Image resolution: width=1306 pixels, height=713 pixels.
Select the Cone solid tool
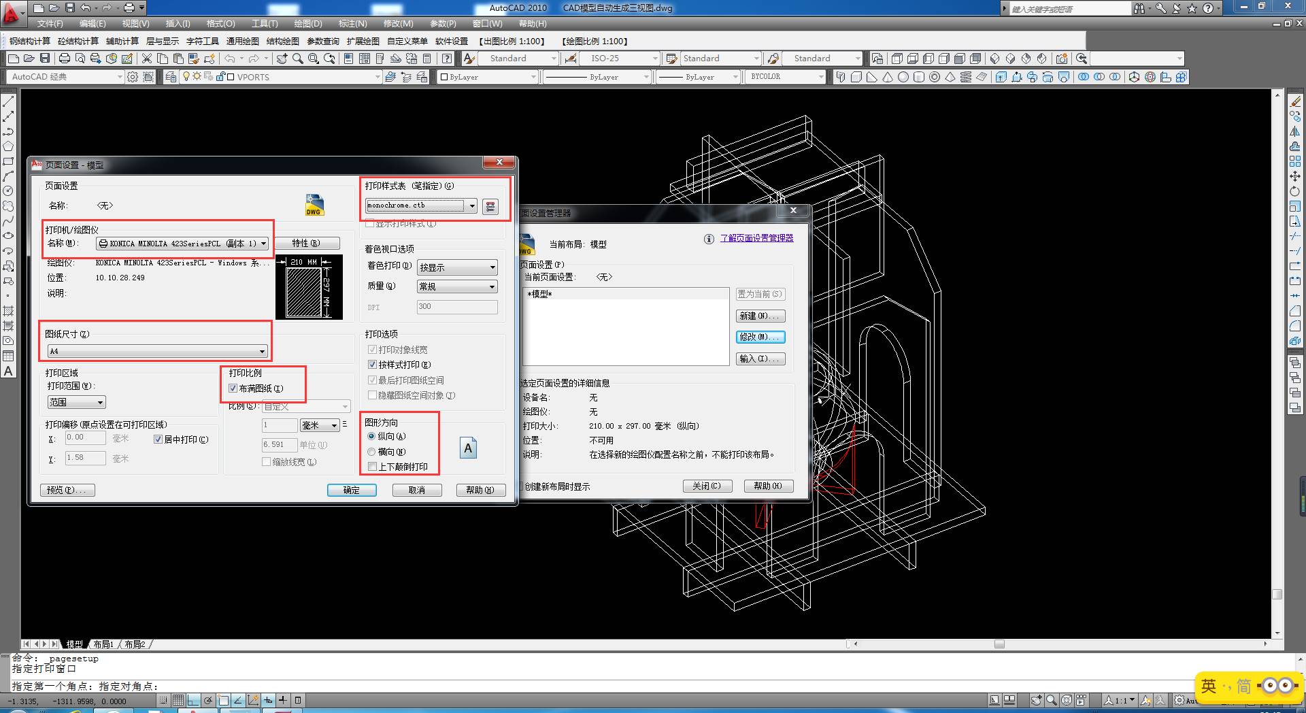point(888,77)
